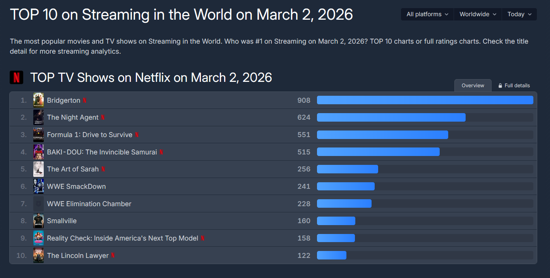Screen dimensions: 550x278
Task: Click the WWE Elimination Chamber poster thumbnail
Action: click(38, 203)
